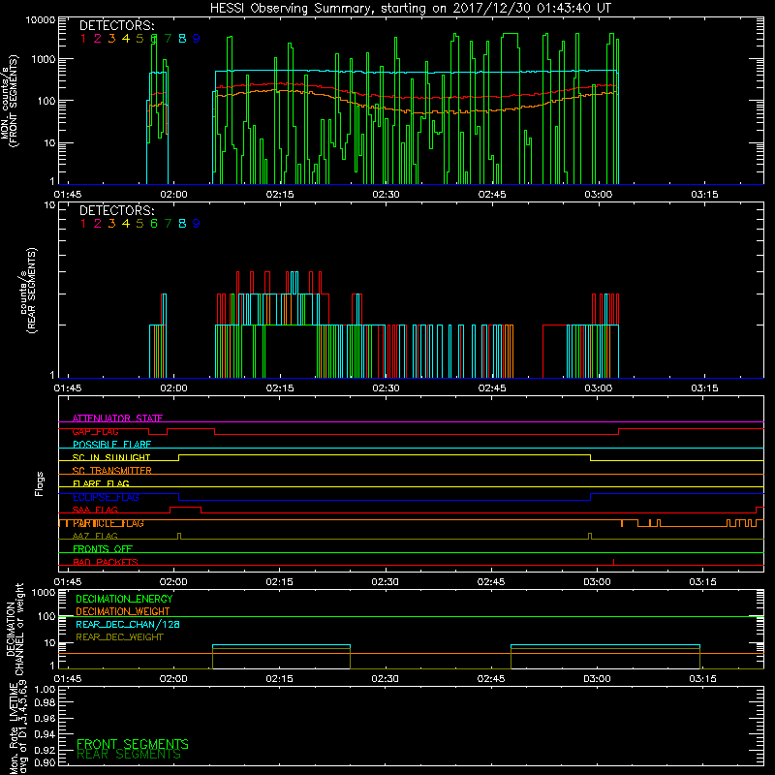Viewport: 775px width, 775px height.
Task: Click the PARTICLE_FLAG label
Action: [x=108, y=523]
